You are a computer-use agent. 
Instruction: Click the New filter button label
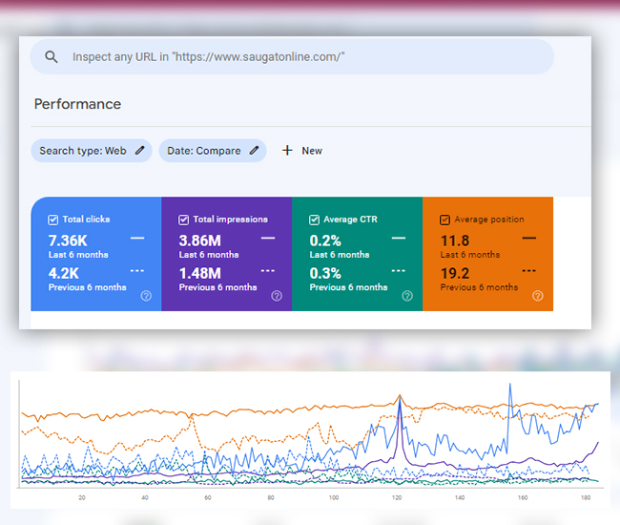tap(312, 151)
